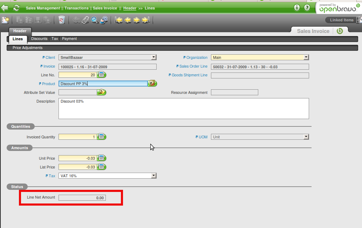Click into the Description text area
Viewport: 362px width, 228px height.
click(x=184, y=109)
